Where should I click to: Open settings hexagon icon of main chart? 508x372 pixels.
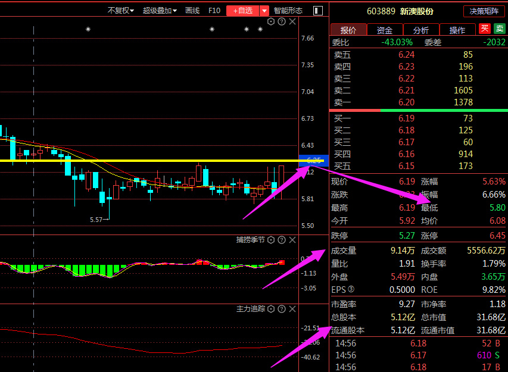coord(272,22)
